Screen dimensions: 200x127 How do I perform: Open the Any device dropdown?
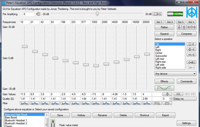(x=175, y=74)
